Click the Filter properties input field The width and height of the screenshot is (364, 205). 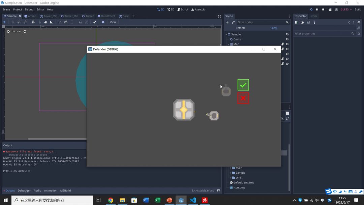[322, 34]
